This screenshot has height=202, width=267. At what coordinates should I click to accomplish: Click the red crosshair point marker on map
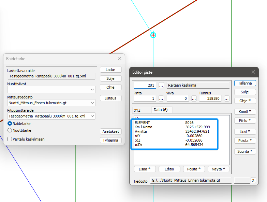tap(153, 35)
